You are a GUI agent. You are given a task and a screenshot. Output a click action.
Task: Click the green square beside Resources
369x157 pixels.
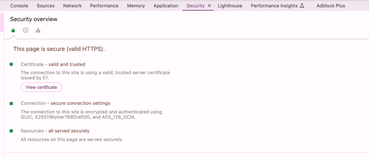11,131
